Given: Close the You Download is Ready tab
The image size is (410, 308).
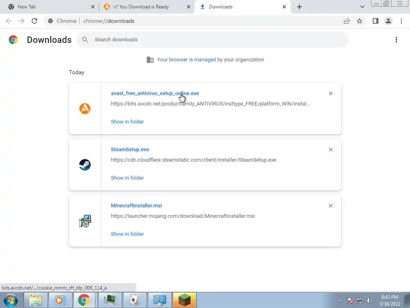Looking at the screenshot, I should pos(189,7).
